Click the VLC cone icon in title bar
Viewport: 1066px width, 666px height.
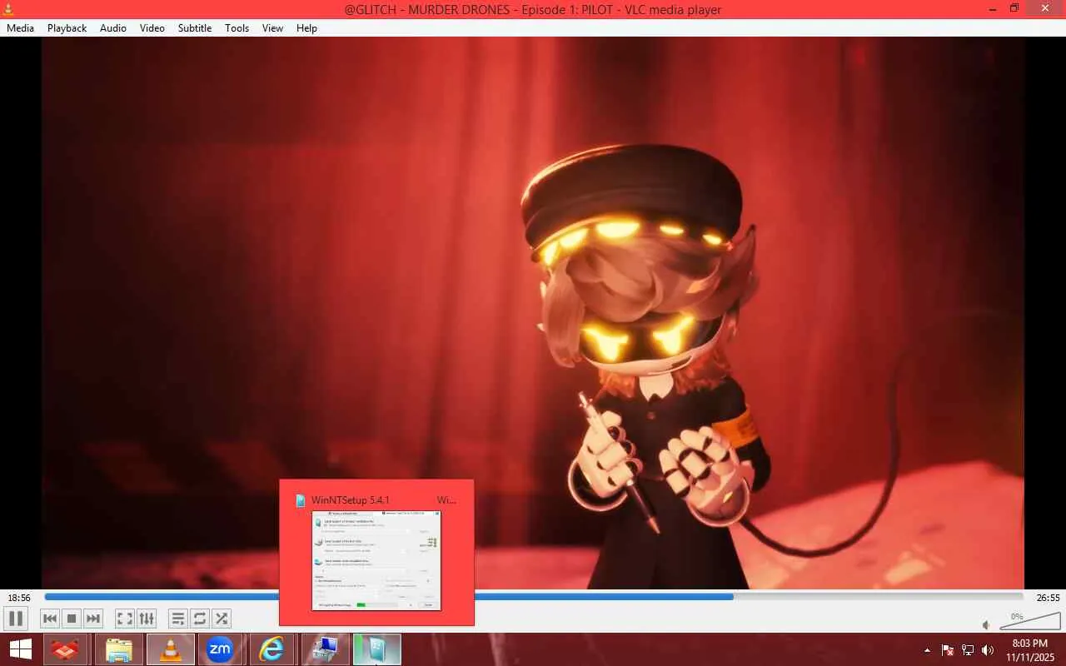(9, 9)
